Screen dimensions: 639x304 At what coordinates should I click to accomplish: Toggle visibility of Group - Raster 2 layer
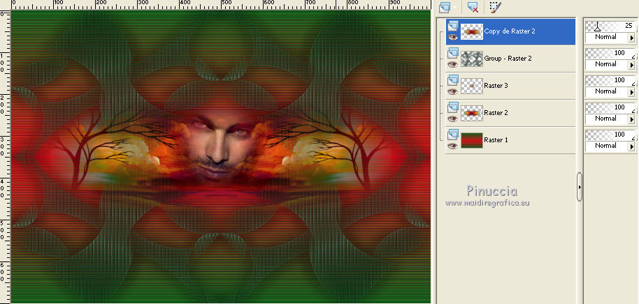[x=452, y=64]
